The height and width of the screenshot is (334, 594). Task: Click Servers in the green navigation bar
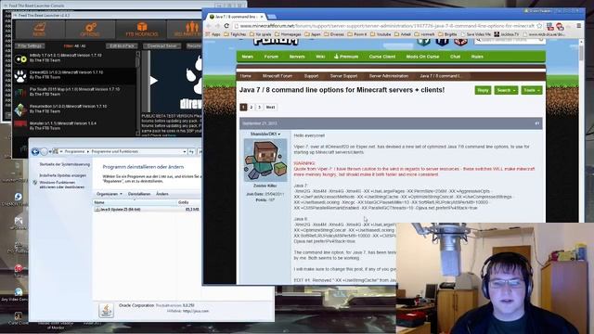click(297, 57)
